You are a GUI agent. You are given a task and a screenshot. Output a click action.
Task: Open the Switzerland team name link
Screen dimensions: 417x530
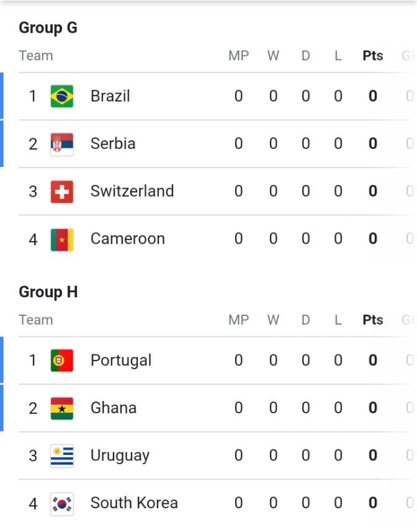click(132, 191)
